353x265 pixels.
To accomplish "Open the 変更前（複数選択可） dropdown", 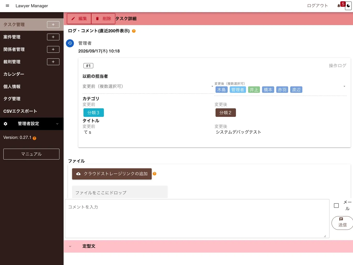I will coord(148,86).
